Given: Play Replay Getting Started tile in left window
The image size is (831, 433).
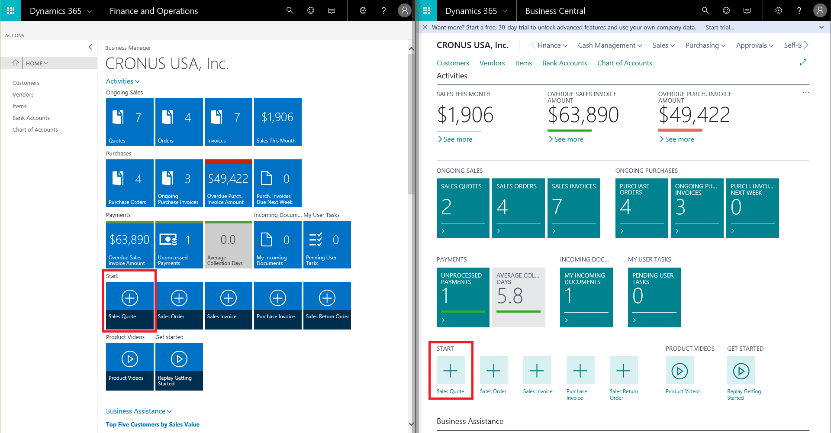Looking at the screenshot, I should pyautogui.click(x=179, y=367).
